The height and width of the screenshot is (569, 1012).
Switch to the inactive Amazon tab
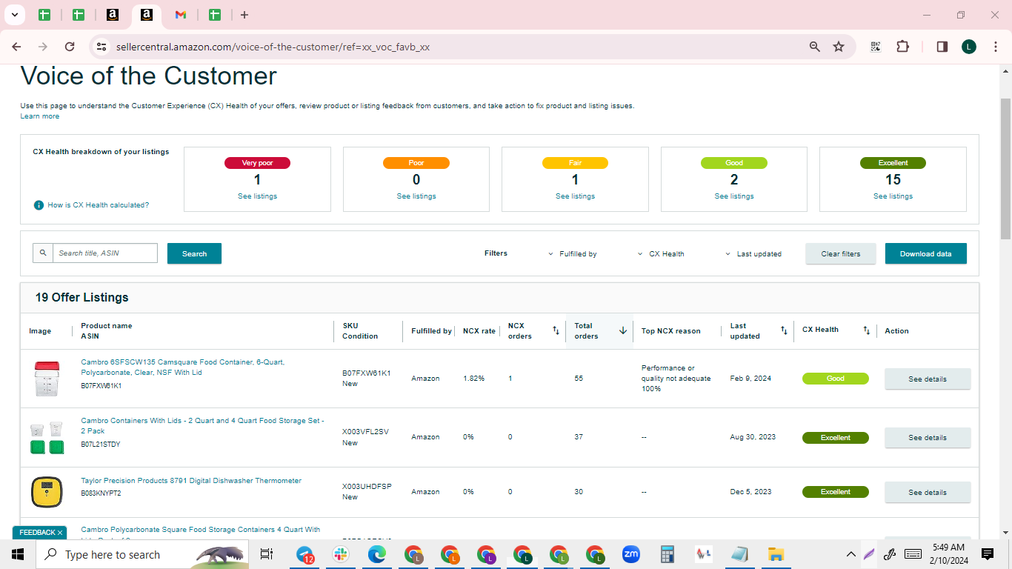click(113, 15)
